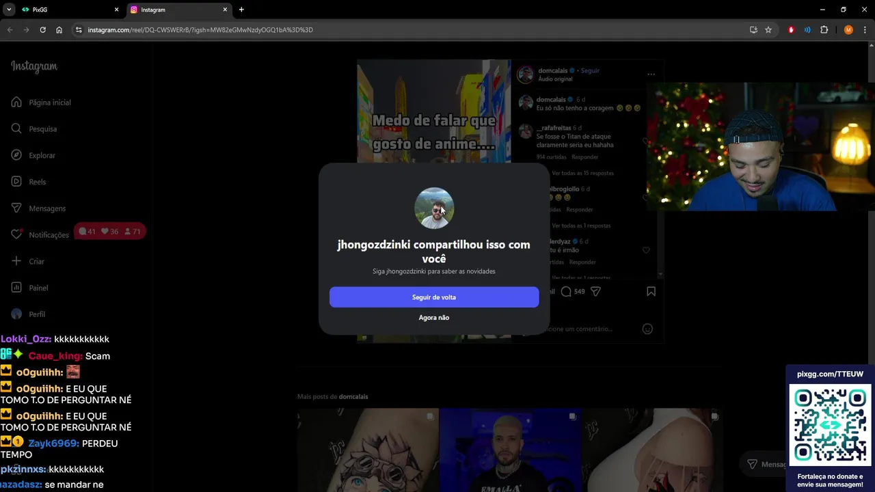875x492 pixels.
Task: Reload the page
Action: pyautogui.click(x=42, y=30)
